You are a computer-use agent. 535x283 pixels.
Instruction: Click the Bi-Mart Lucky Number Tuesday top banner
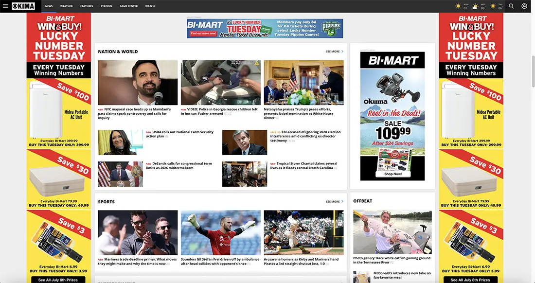(265, 28)
